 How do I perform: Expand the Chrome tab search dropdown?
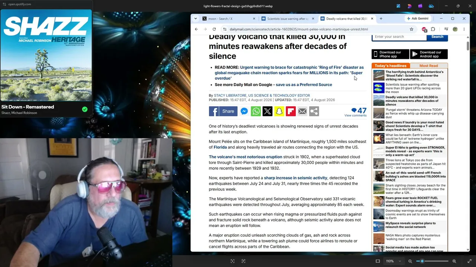[196, 19]
